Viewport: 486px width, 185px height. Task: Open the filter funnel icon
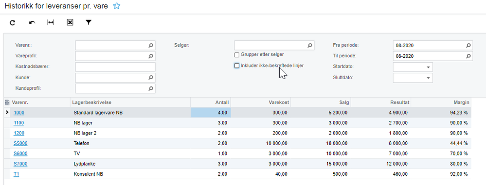[x=89, y=22]
